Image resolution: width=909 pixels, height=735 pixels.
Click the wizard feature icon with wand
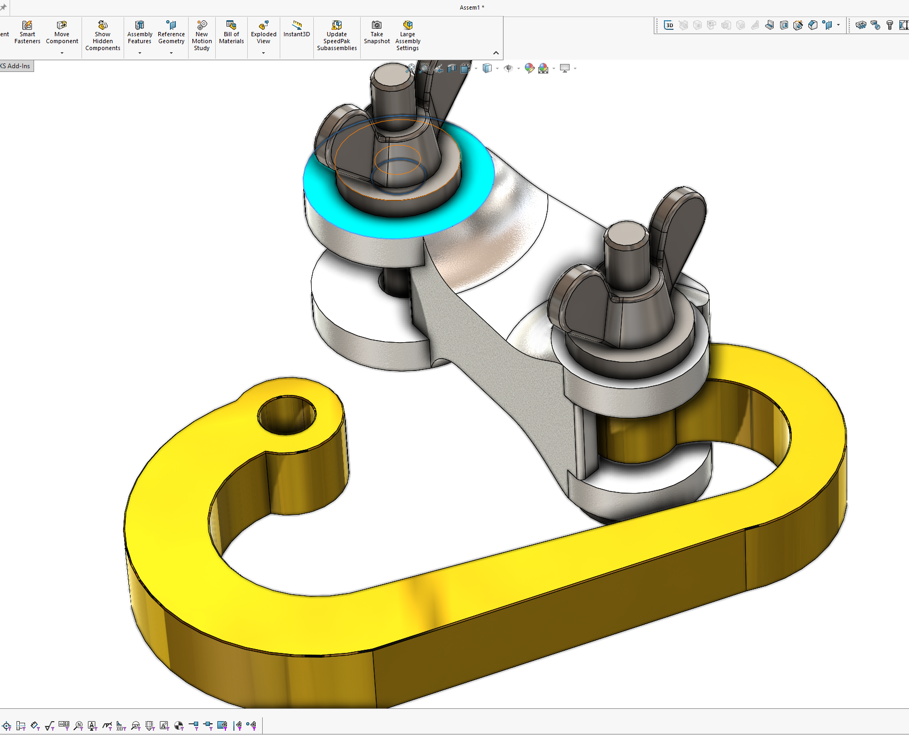[x=798, y=25]
